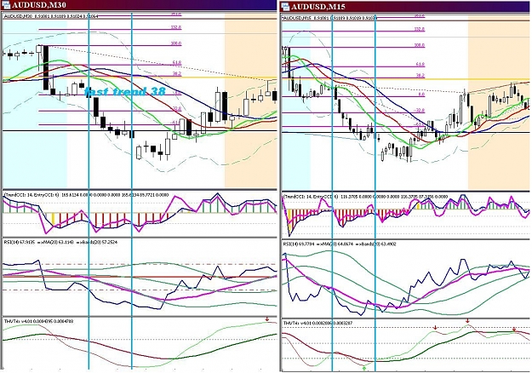The image size is (532, 373).
Task: Click the AUDUSD,M30 price header text in chart
Action: pos(51,16)
